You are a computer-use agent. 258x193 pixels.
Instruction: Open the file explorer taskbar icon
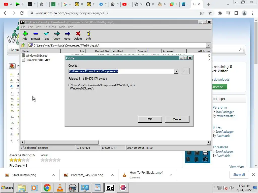tap(22, 187)
